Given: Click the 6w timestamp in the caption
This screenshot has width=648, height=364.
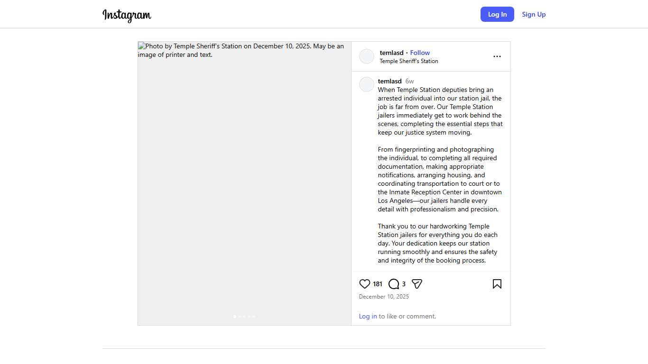Looking at the screenshot, I should pyautogui.click(x=409, y=82).
